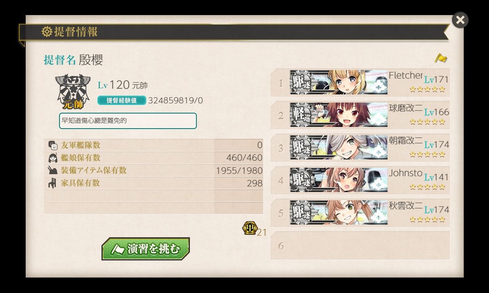Click the admiral comment text field
489x293 pixels.
[128, 121]
